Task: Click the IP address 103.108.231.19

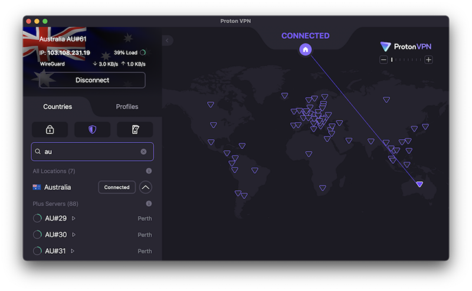Action: [x=68, y=52]
